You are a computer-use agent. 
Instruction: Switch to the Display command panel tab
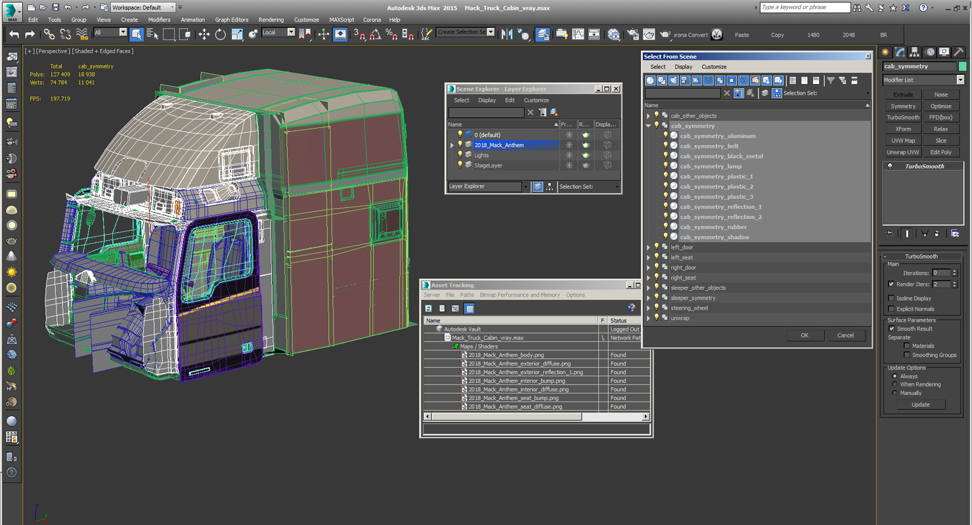tap(944, 52)
